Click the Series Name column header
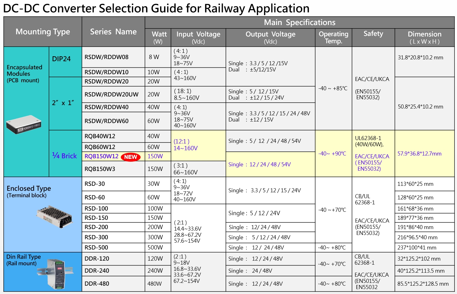The height and width of the screenshot is (294, 457). (x=113, y=32)
